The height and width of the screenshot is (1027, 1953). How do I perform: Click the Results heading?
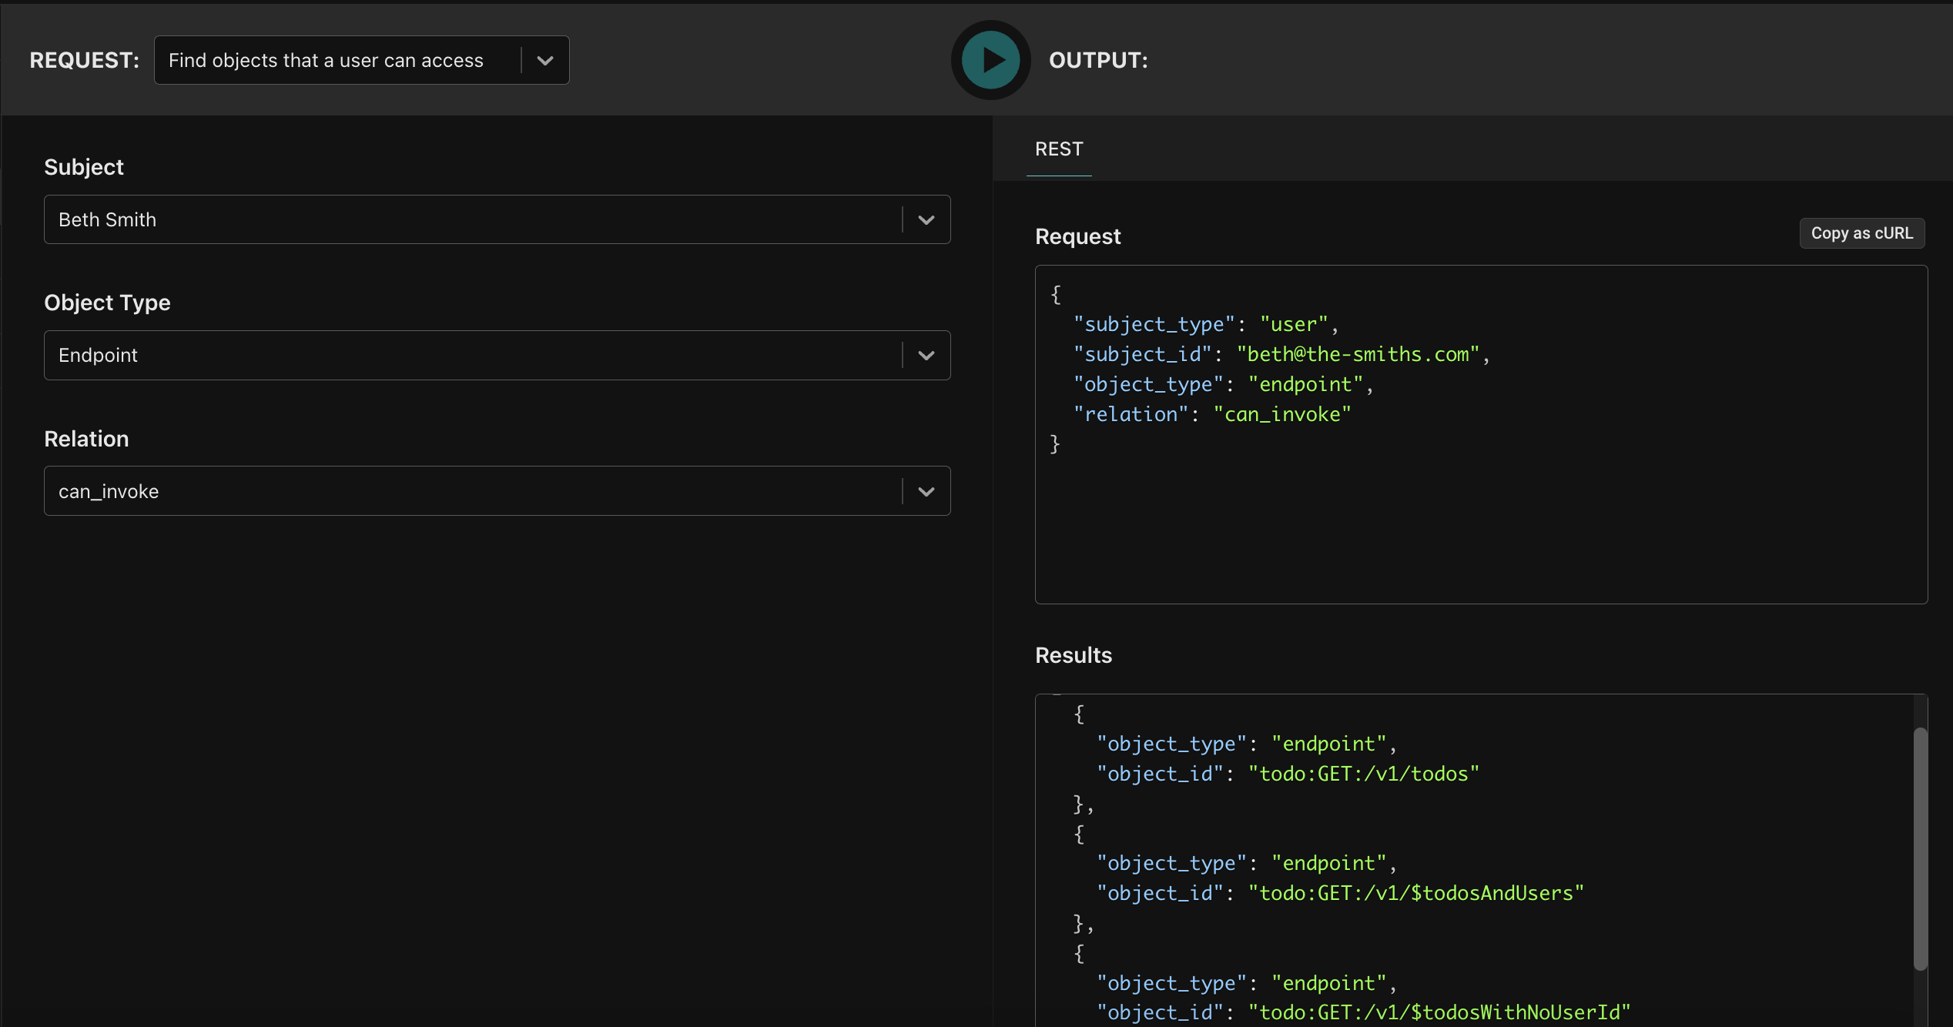[x=1074, y=655]
